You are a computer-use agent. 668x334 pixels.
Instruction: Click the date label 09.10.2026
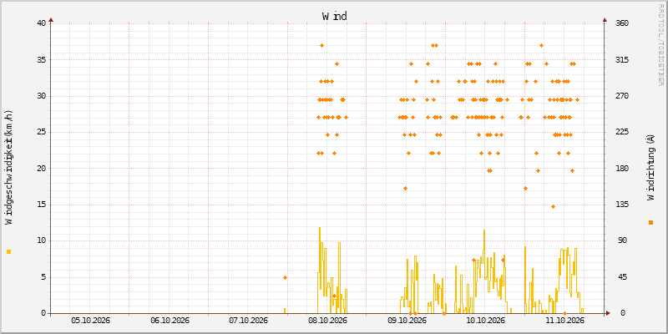407,321
